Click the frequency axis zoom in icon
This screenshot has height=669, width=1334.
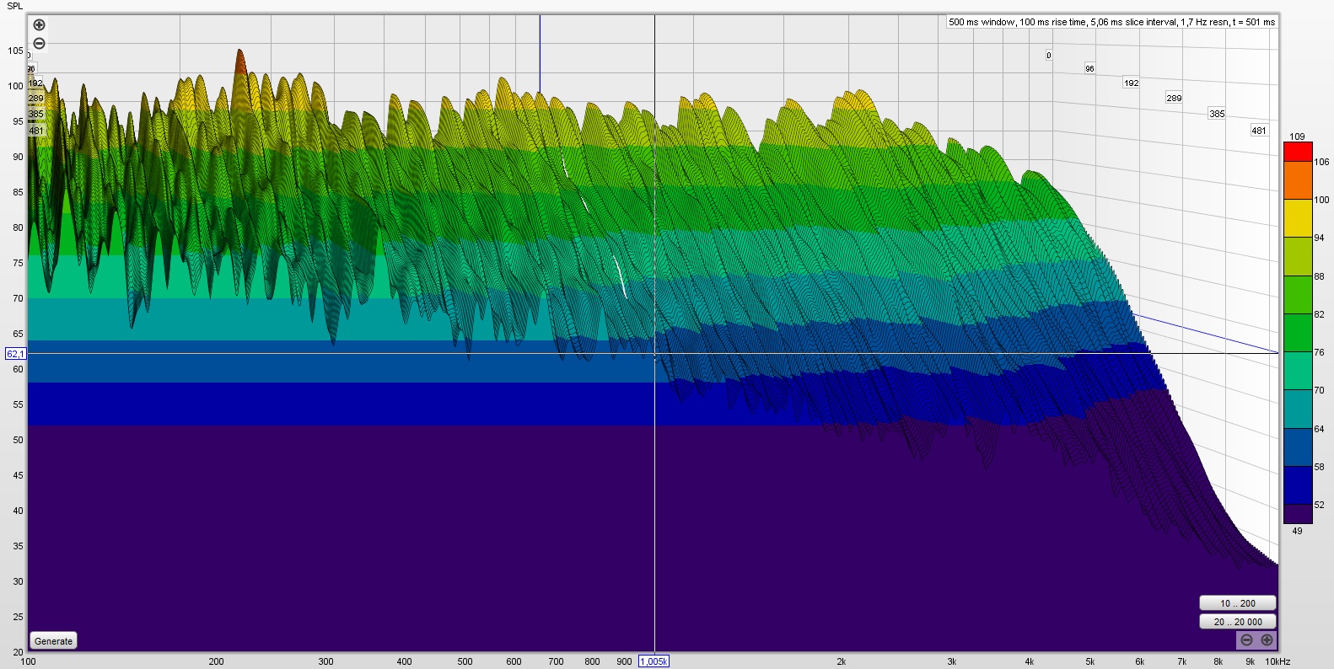point(1267,640)
